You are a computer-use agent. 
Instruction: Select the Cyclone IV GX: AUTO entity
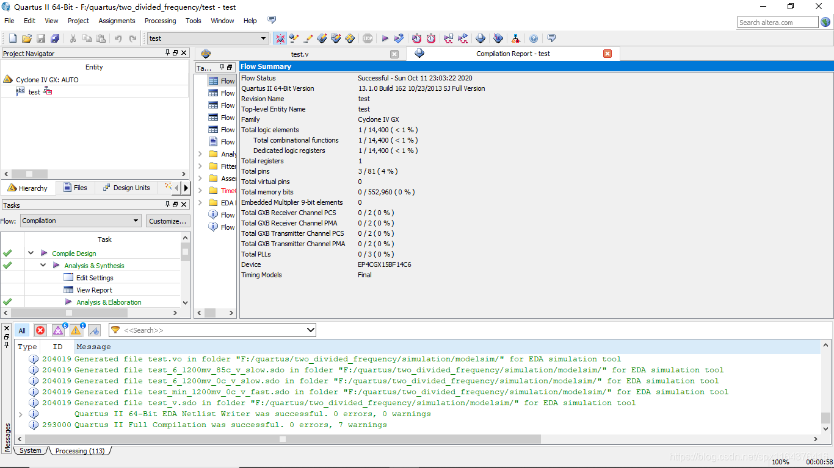tap(47, 80)
